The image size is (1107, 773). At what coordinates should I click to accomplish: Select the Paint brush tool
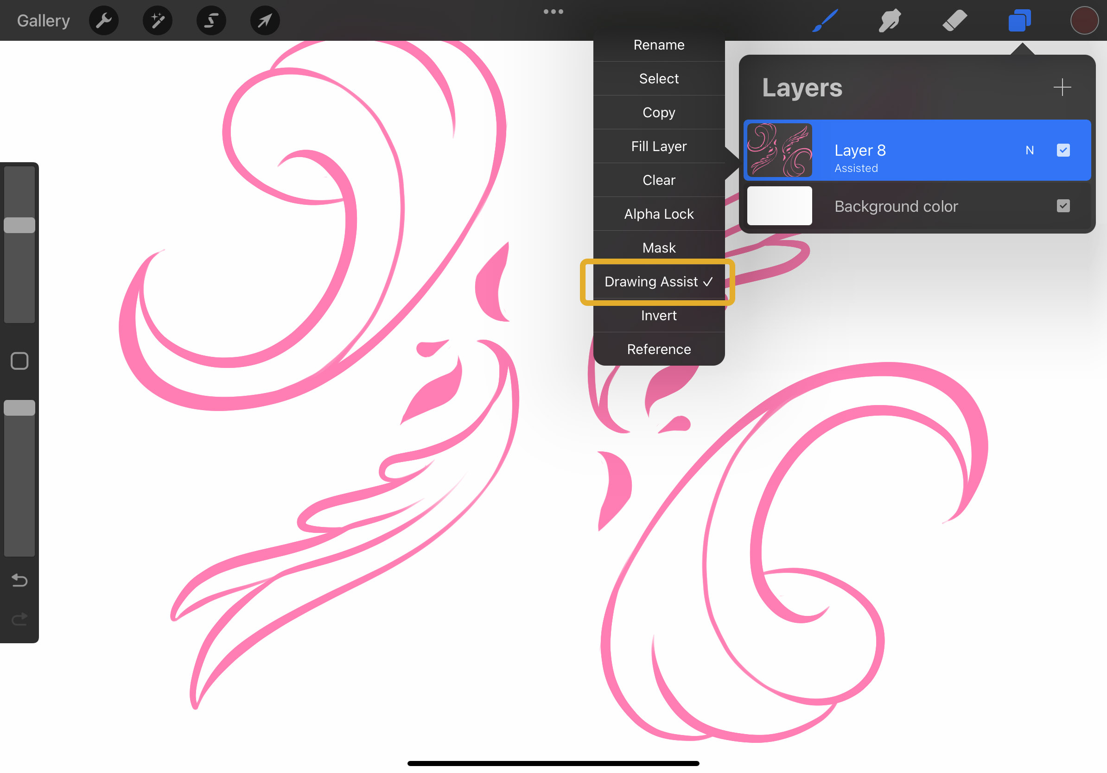point(825,21)
